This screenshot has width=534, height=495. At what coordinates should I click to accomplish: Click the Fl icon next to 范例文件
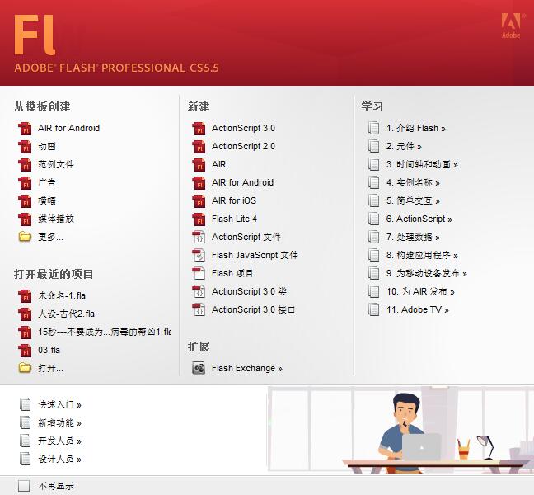click(x=25, y=164)
